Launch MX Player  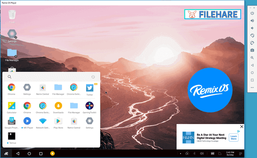[27, 121]
